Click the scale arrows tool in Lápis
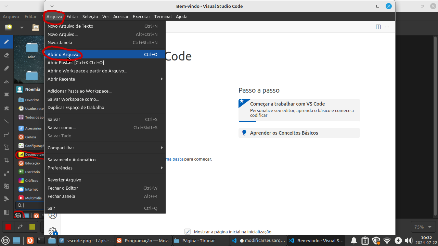The width and height of the screenshot is (438, 246). [x=6, y=174]
